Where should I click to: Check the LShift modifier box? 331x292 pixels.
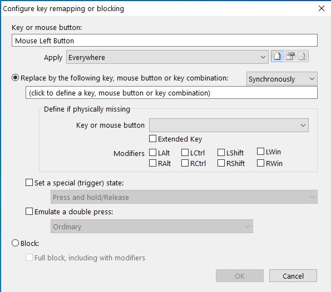221,153
